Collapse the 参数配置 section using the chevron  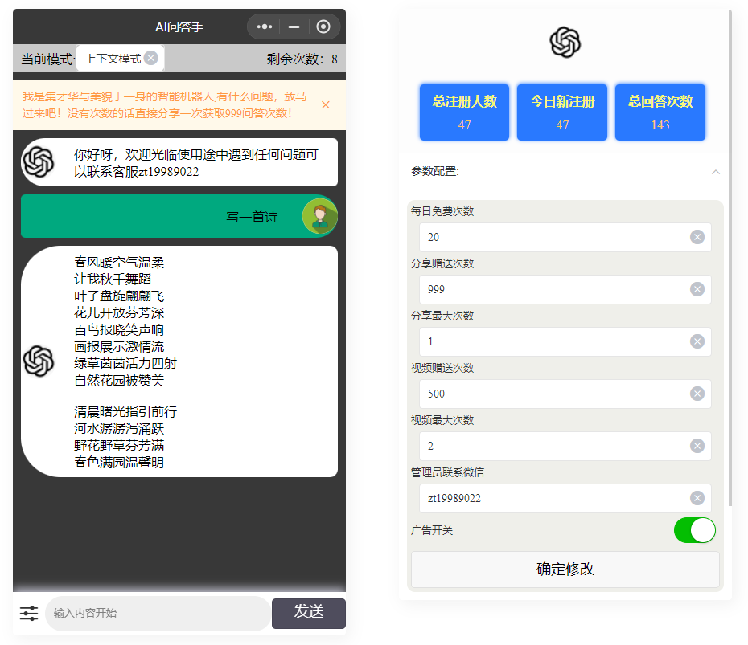click(716, 172)
